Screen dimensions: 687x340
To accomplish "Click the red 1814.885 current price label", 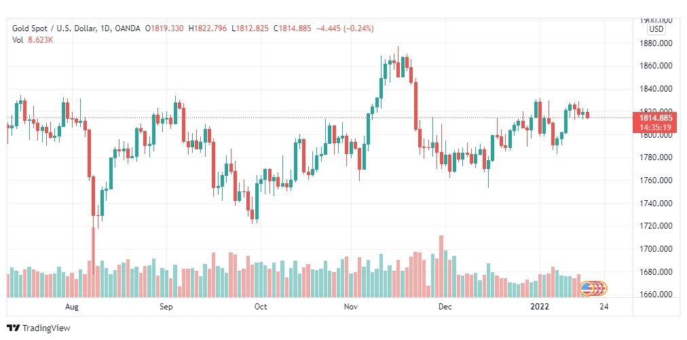I will (656, 118).
